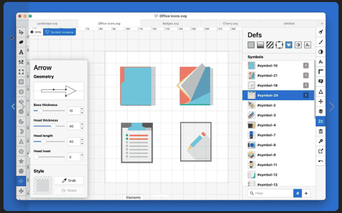This screenshot has height=213, width=342.
Task: Click the Grab style button
Action: (x=69, y=180)
